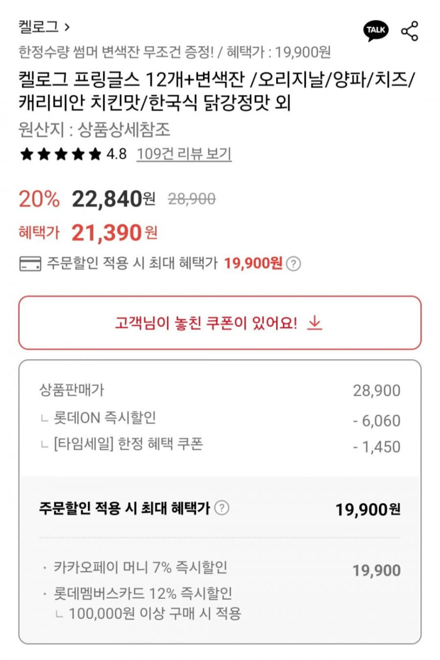The image size is (440, 660).
Task: Click the 한정수량 썸머 변색잔 promo text
Action: click(x=116, y=52)
